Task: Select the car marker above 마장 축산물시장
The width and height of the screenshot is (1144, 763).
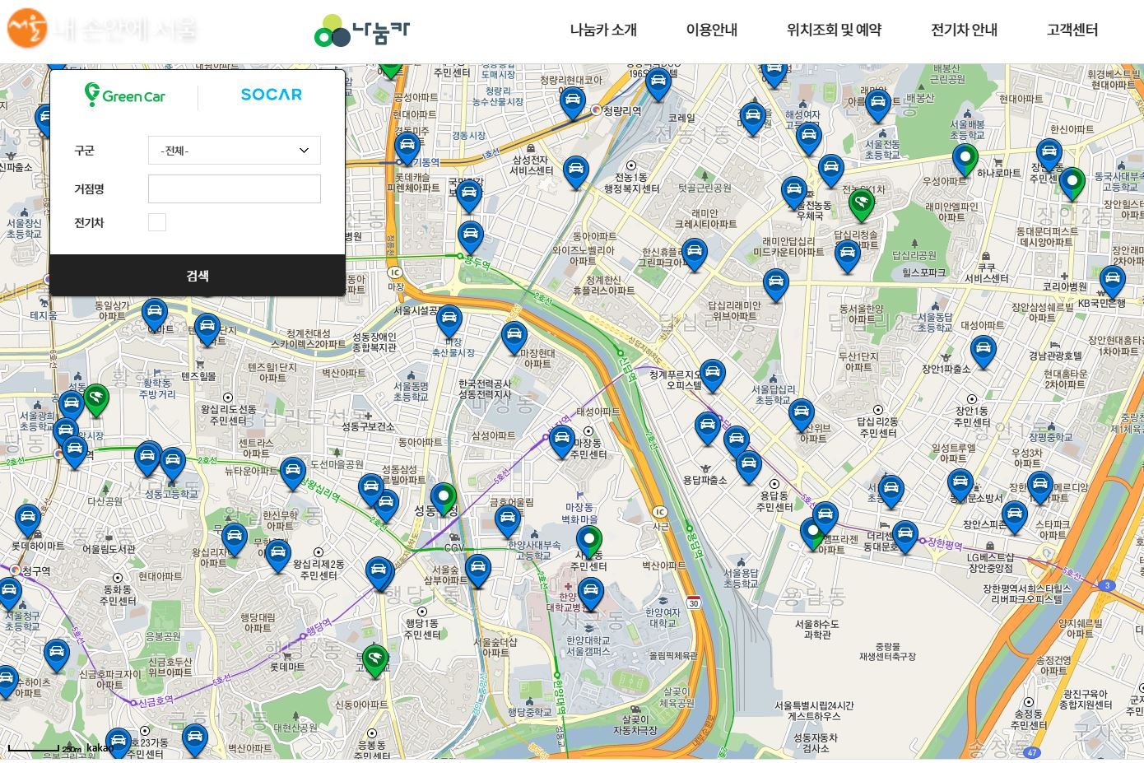Action: pos(449,319)
